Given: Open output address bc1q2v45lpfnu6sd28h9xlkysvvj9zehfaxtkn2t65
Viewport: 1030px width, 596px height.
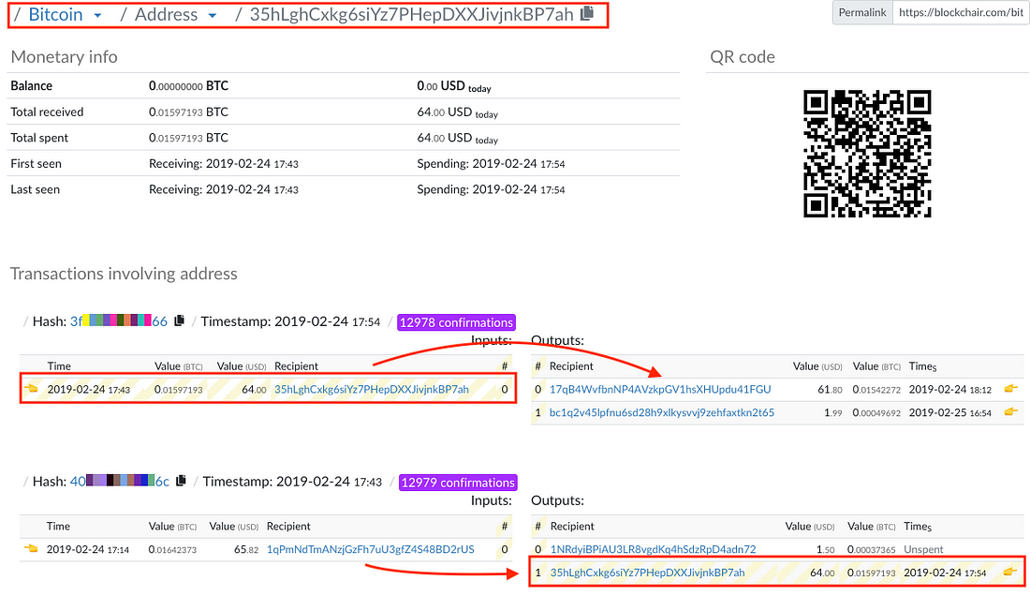Looking at the screenshot, I should click(661, 412).
